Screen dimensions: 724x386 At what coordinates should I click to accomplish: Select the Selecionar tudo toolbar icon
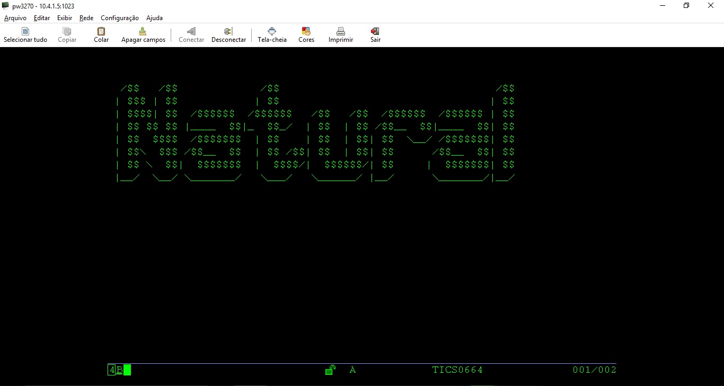click(24, 33)
